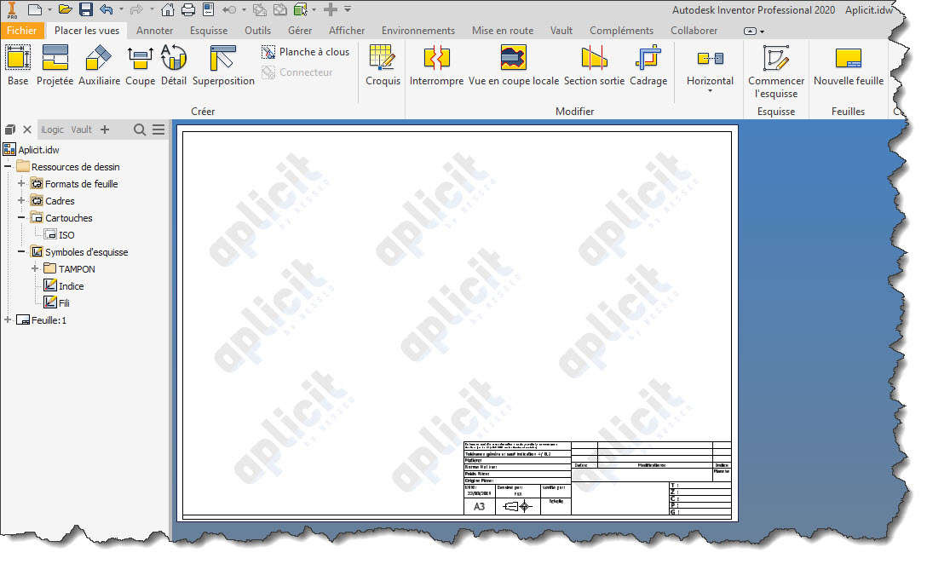Open the ribbon display options dropdown

(x=754, y=31)
